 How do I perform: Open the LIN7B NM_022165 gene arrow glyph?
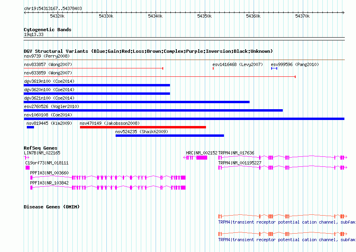click(x=26, y=157)
